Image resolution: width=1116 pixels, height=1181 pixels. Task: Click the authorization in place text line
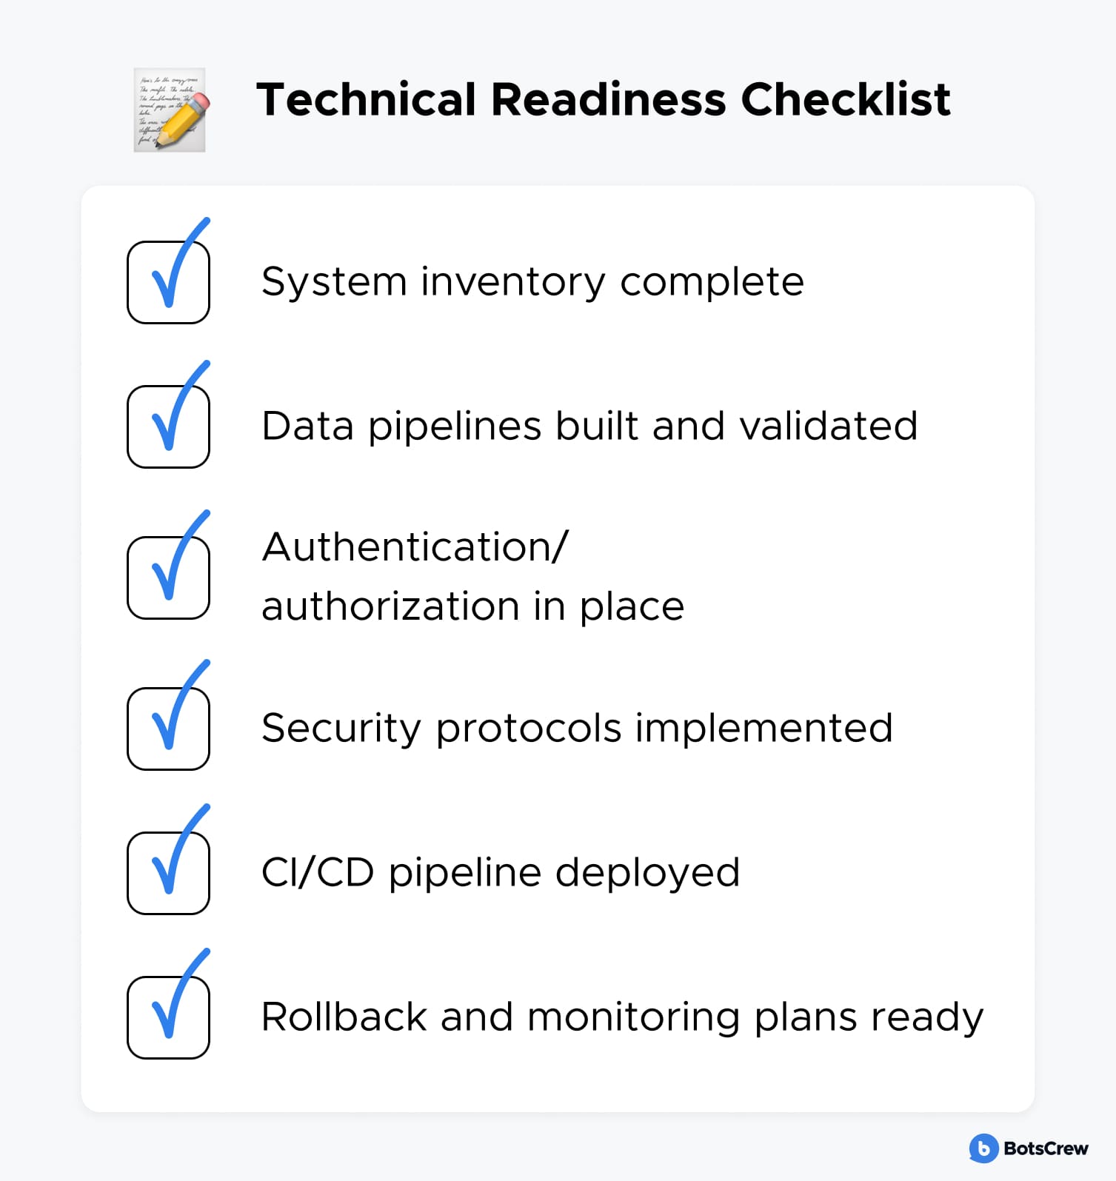coord(472,607)
